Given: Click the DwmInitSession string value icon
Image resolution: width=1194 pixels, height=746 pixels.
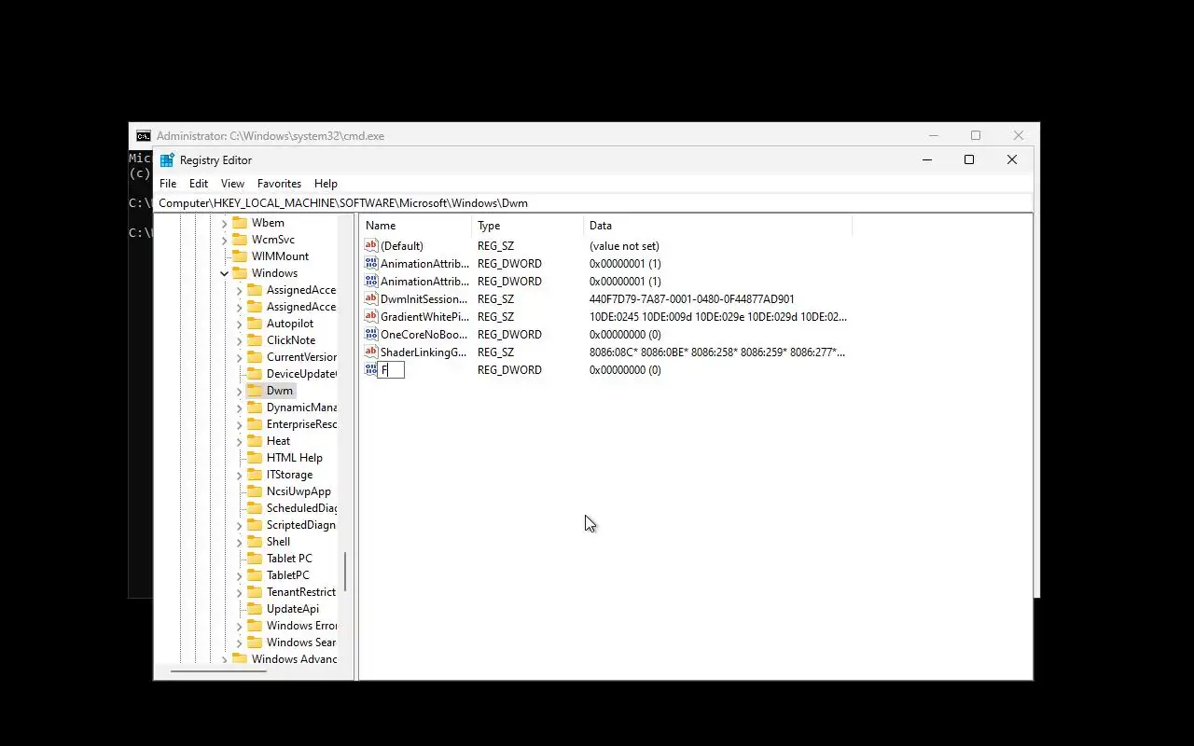Looking at the screenshot, I should (371, 299).
